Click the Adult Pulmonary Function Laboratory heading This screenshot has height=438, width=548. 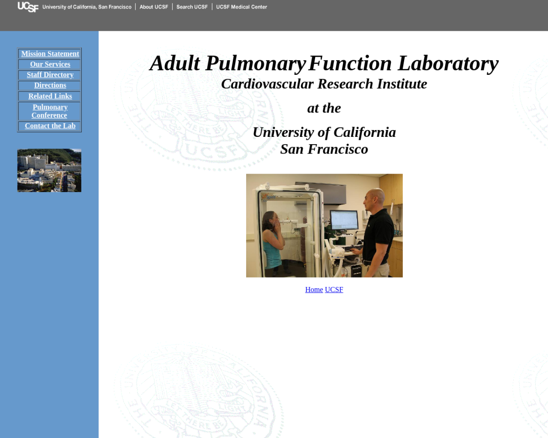pos(324,63)
